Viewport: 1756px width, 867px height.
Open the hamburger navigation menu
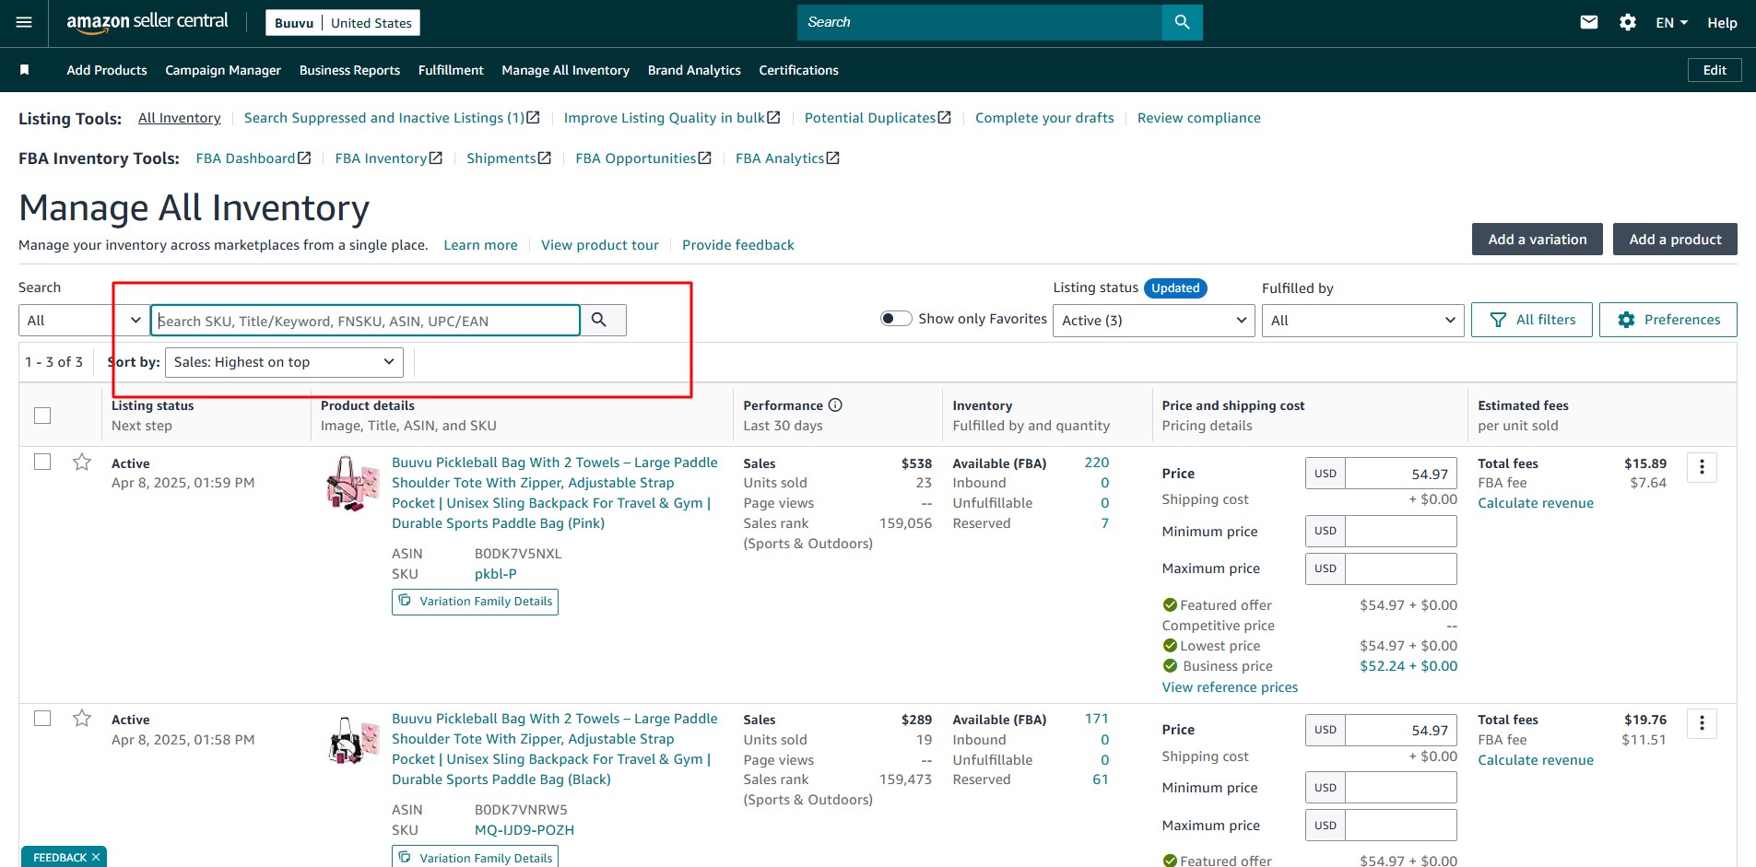pyautogui.click(x=24, y=22)
